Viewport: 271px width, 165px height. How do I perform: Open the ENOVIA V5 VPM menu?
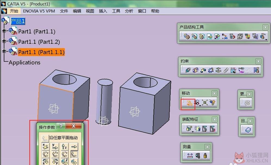click(39, 11)
